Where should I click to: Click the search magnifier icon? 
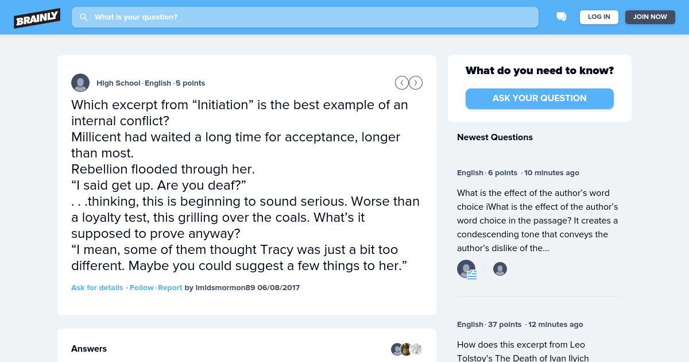84,17
